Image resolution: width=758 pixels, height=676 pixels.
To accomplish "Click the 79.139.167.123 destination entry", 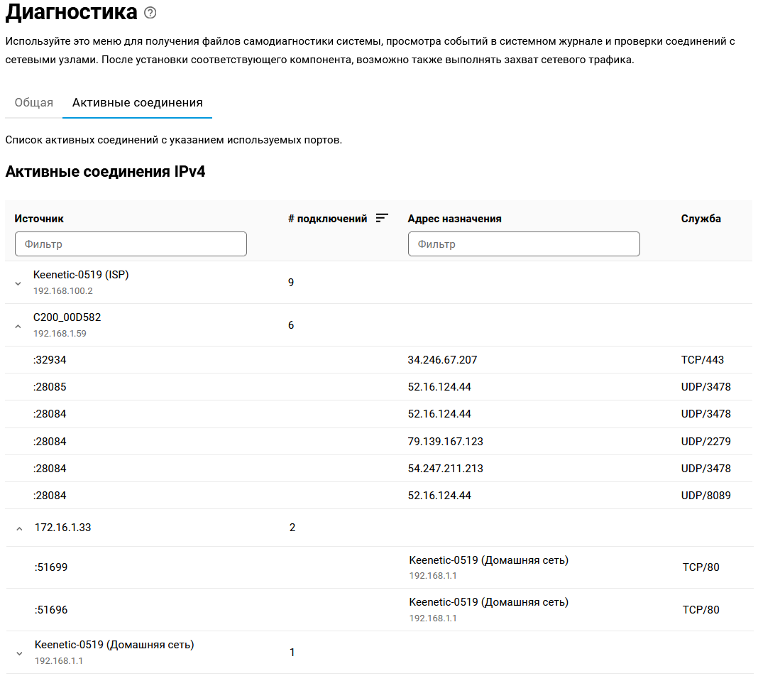I will [x=445, y=442].
